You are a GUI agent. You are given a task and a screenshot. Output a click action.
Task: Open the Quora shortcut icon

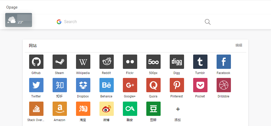[x=153, y=85]
